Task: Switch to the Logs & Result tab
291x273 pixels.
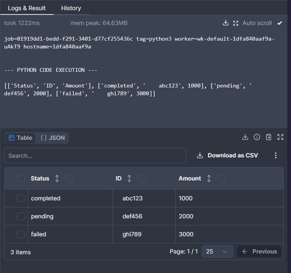Action: [27, 8]
